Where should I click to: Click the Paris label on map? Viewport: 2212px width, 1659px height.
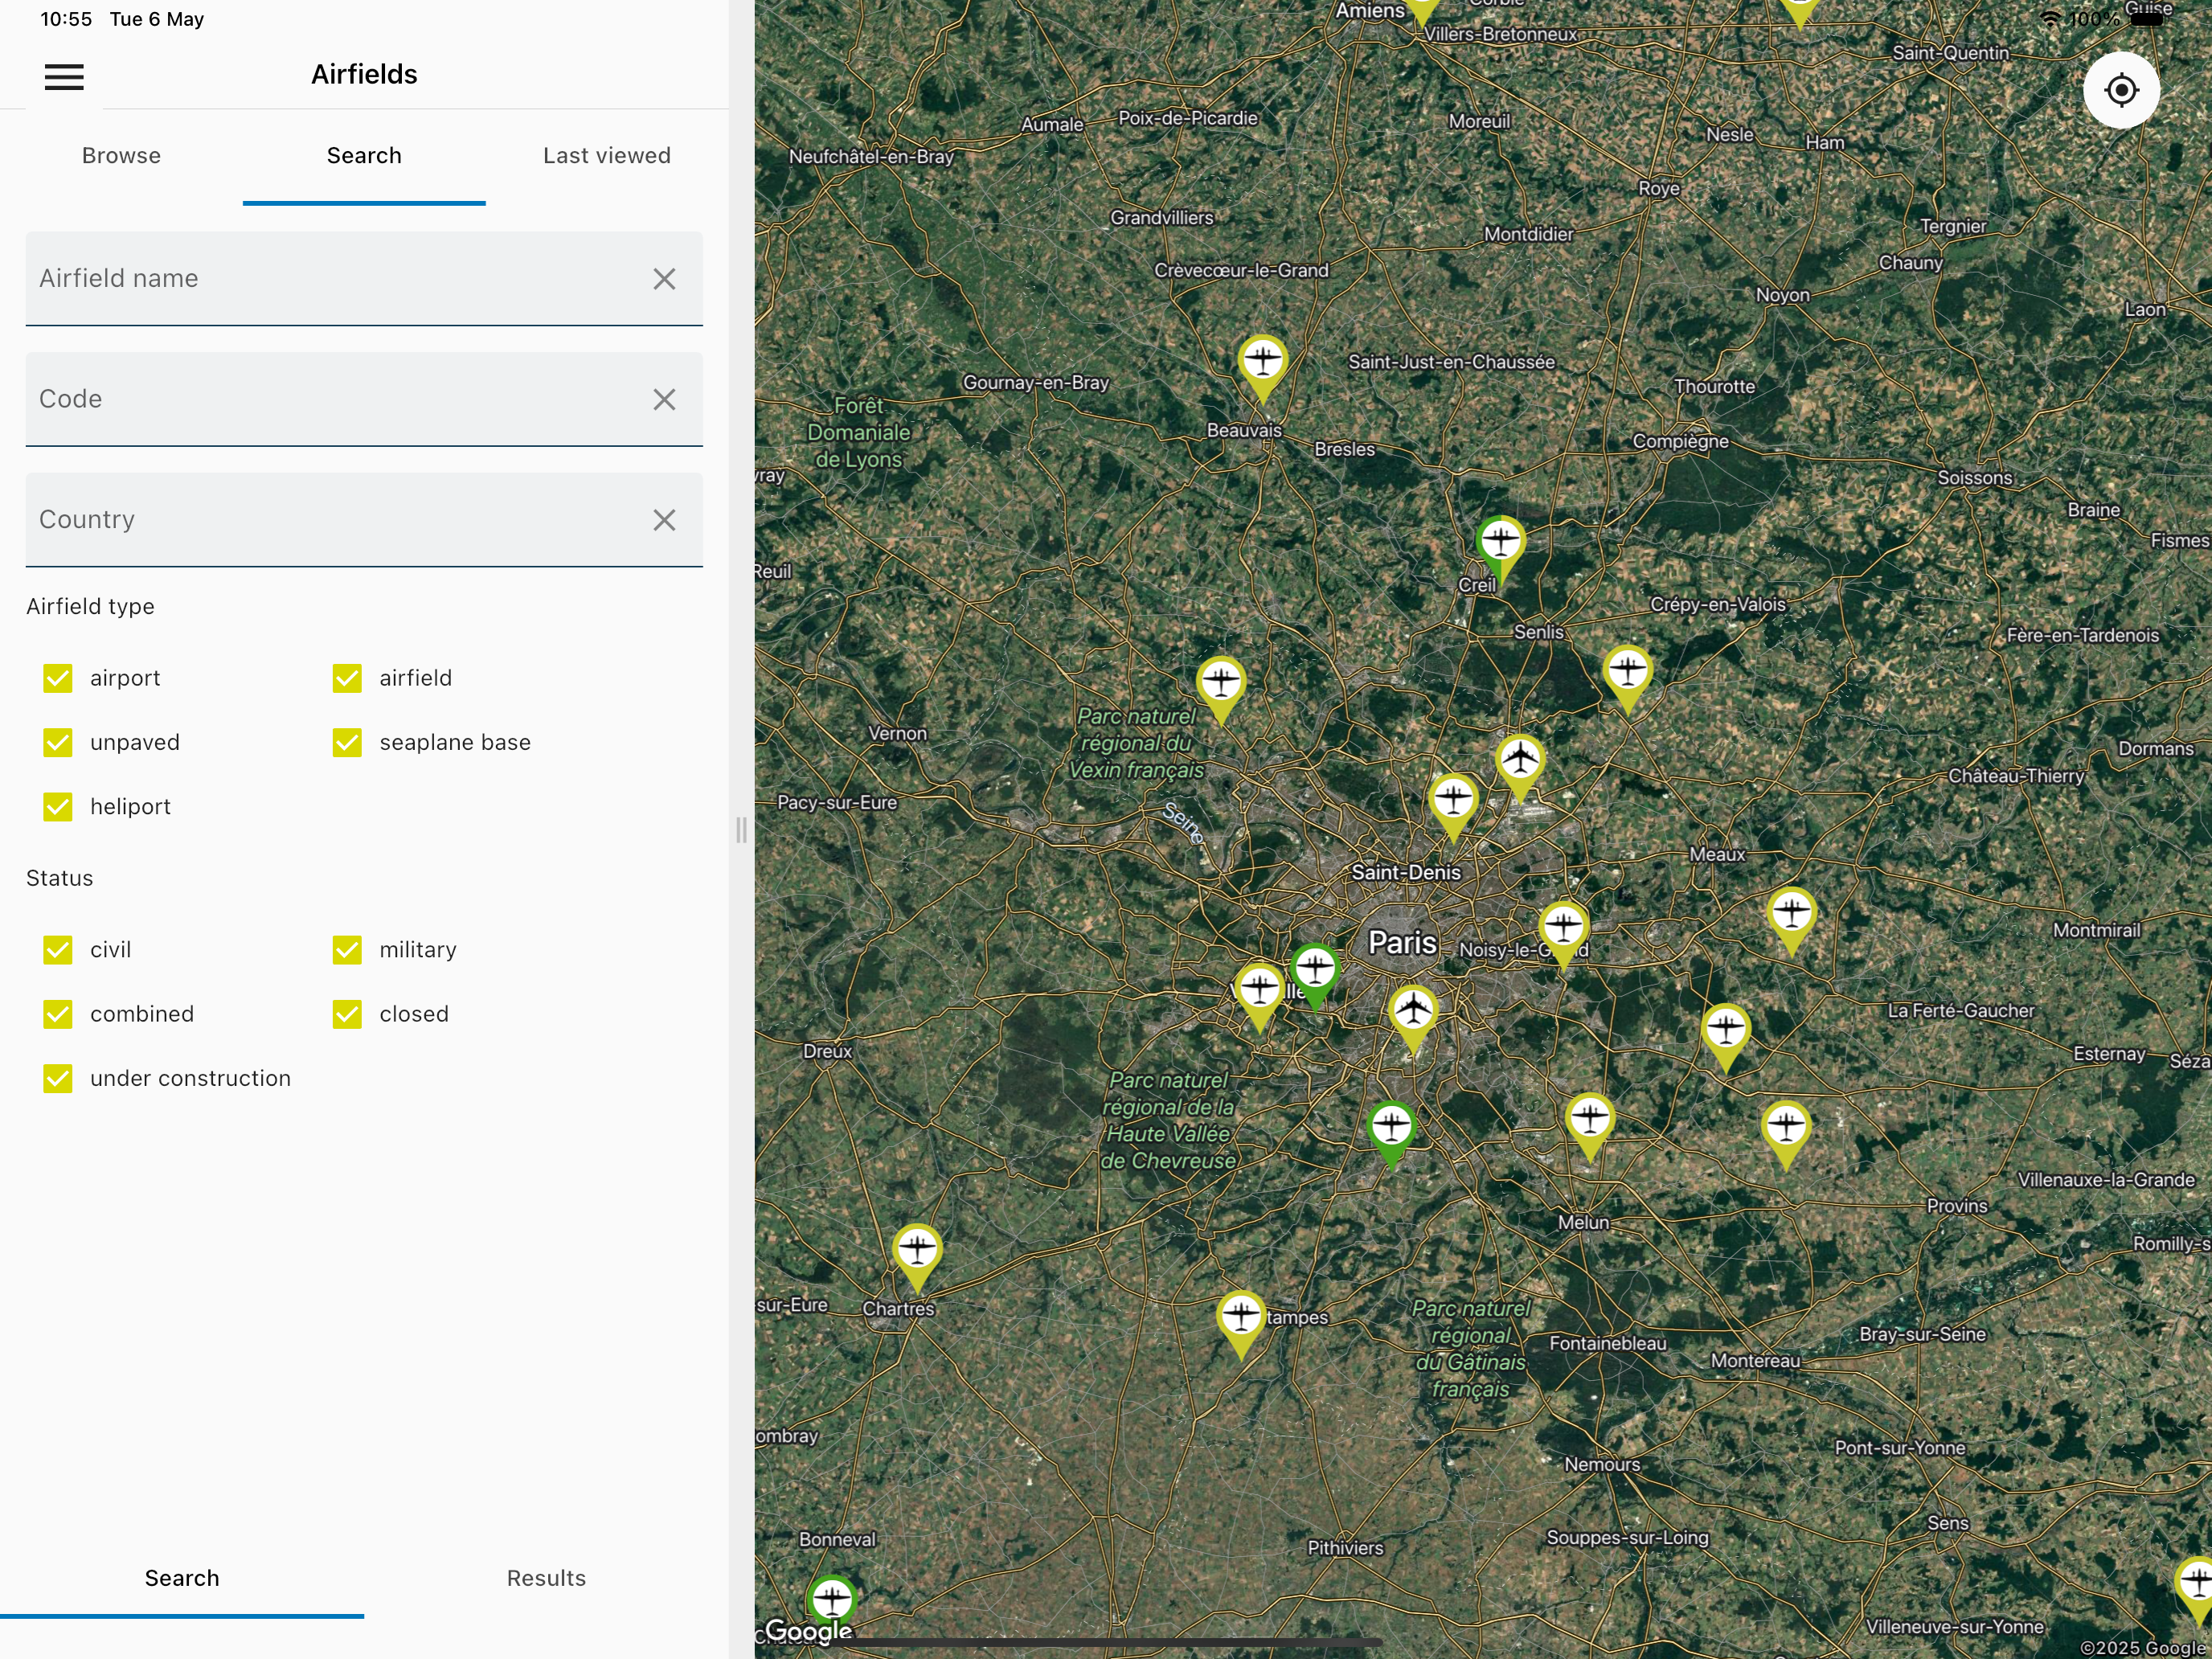tap(1402, 942)
